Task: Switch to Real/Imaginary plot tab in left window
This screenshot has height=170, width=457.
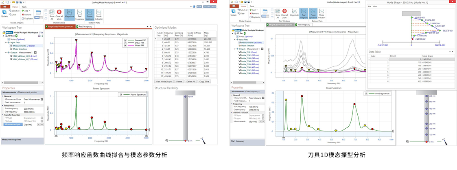Action: point(86,26)
